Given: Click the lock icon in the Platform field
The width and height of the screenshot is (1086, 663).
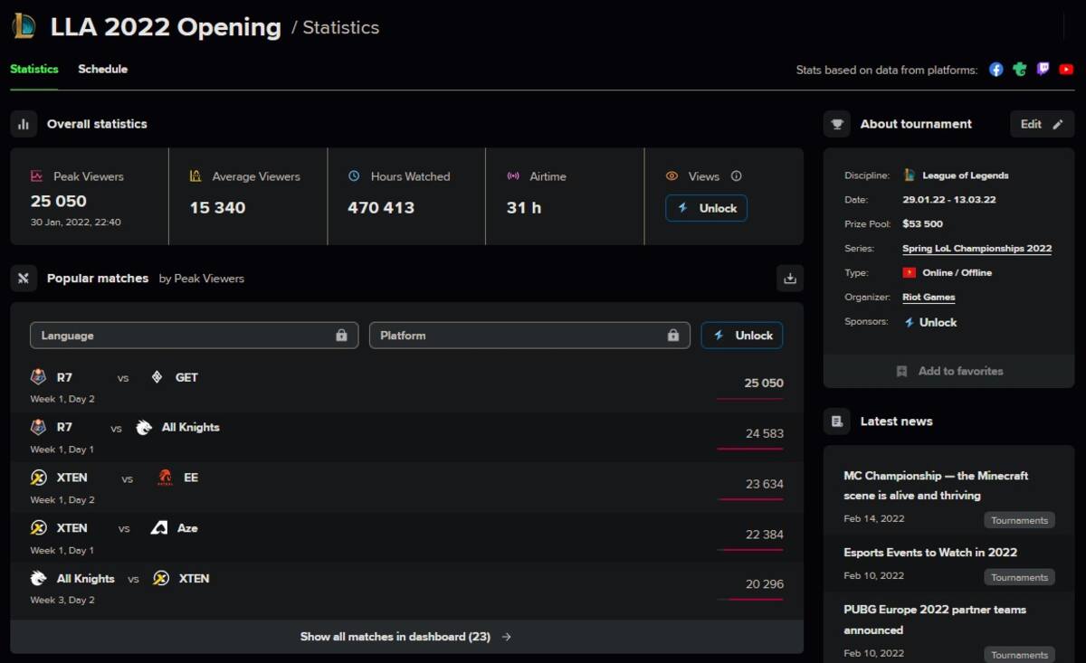Looking at the screenshot, I should point(673,336).
